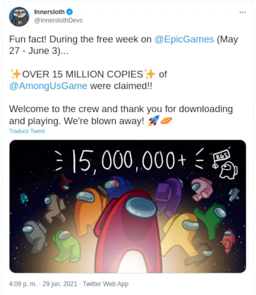256x295 pixels.
Task: Click the Innersloth display name
Action: (x=49, y=12)
